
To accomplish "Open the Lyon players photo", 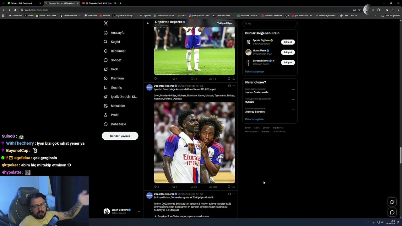I will click(194, 143).
